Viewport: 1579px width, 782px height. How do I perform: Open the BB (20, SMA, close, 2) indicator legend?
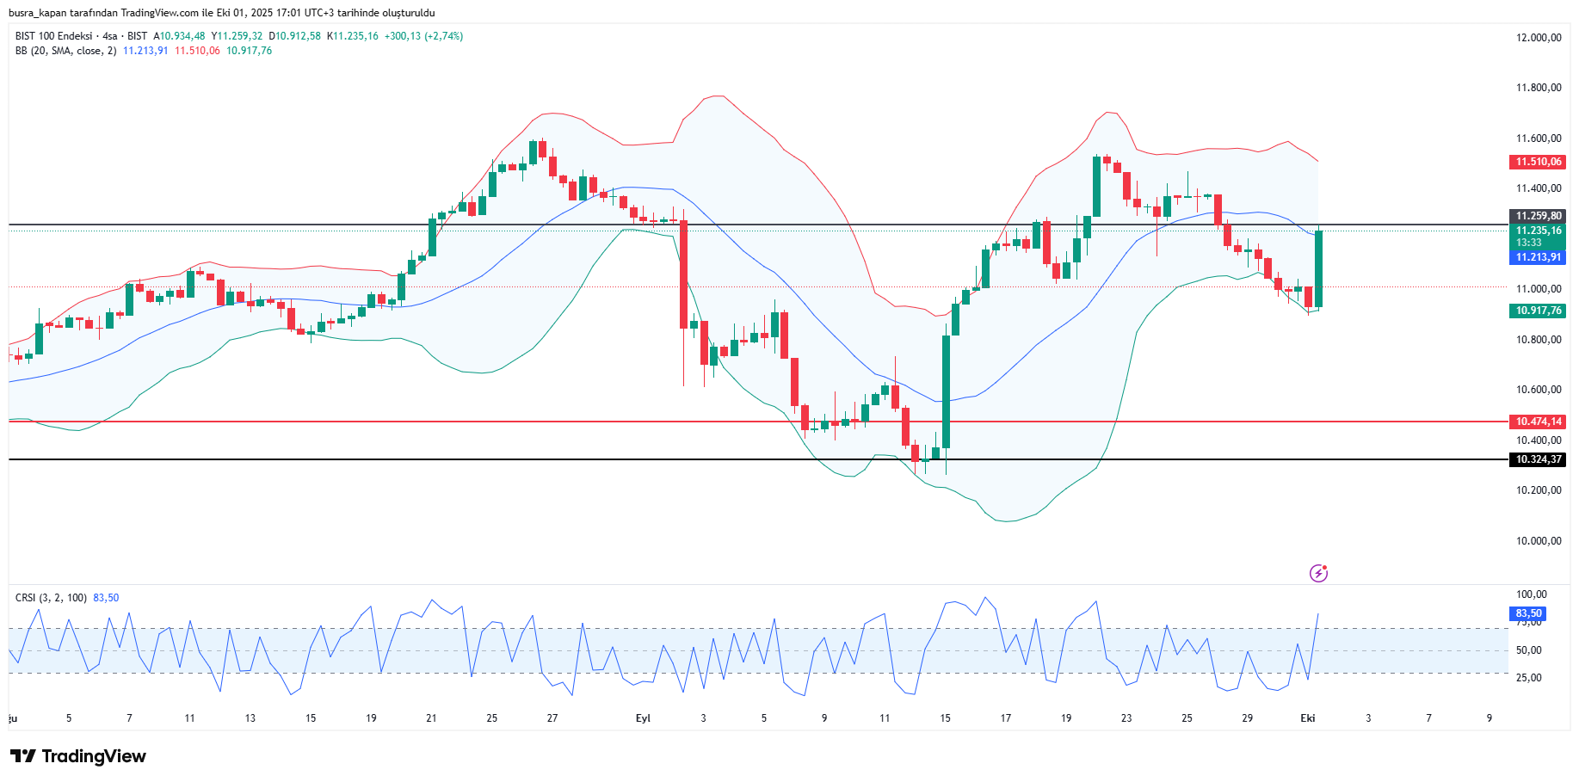point(65,51)
